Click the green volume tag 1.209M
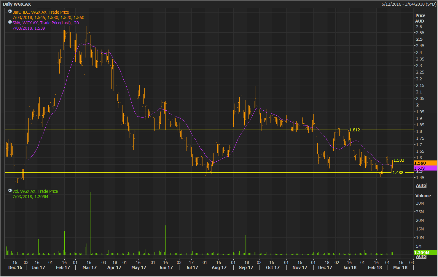 tap(425, 253)
